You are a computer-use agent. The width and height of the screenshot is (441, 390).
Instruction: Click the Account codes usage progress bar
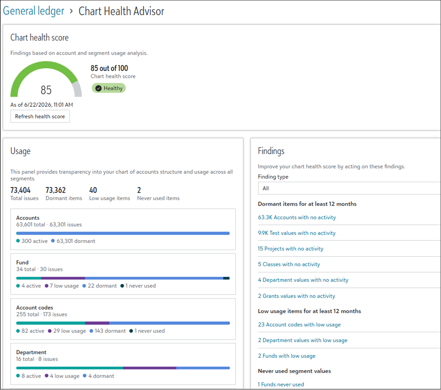pos(123,323)
